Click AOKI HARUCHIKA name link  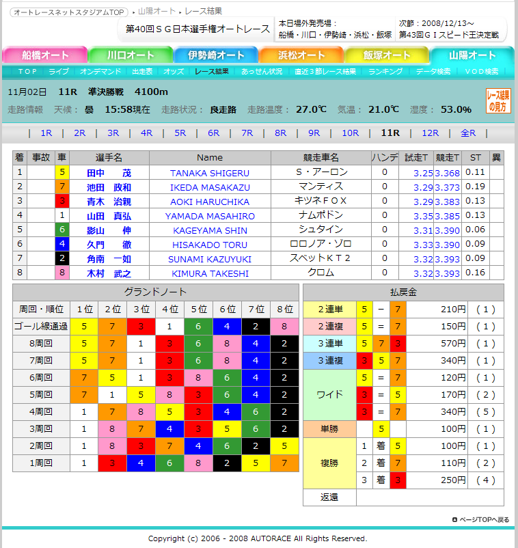pos(210,202)
